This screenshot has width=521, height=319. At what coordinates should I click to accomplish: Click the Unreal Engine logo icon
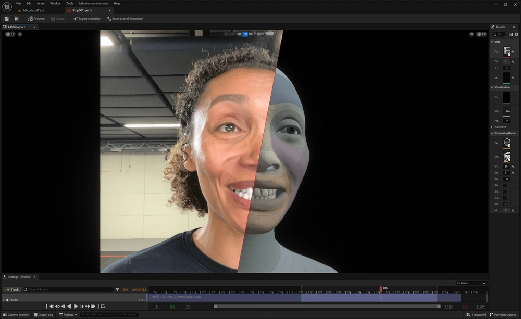point(7,6)
